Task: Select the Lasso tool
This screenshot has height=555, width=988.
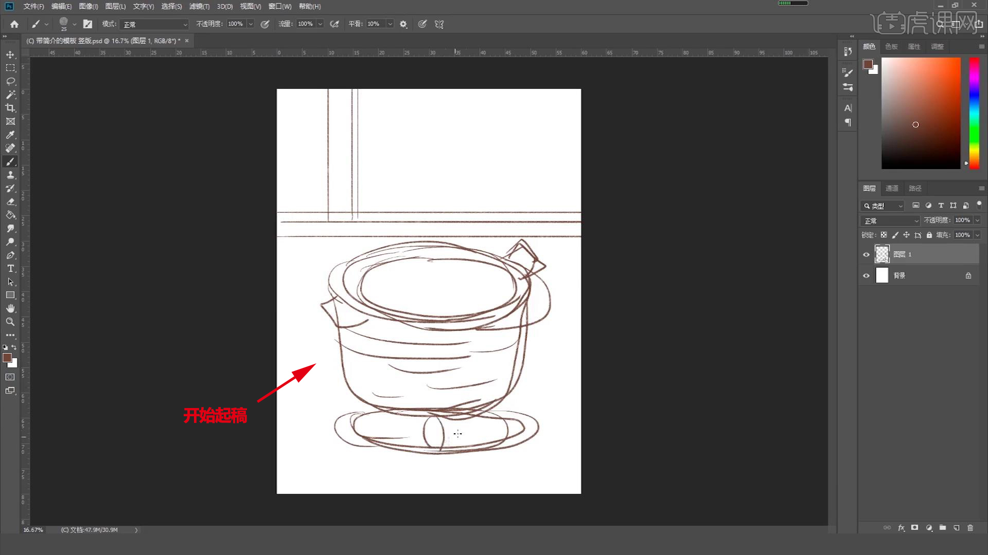Action: pos(10,81)
